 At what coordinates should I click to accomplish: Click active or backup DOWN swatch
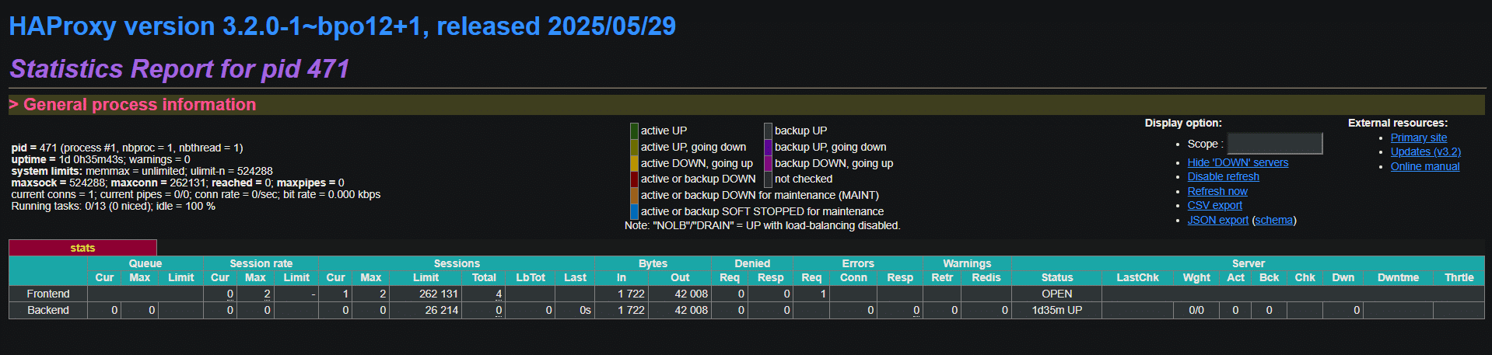[635, 179]
